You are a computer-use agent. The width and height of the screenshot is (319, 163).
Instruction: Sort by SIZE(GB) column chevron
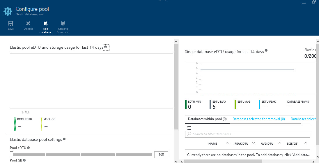click(x=306, y=143)
